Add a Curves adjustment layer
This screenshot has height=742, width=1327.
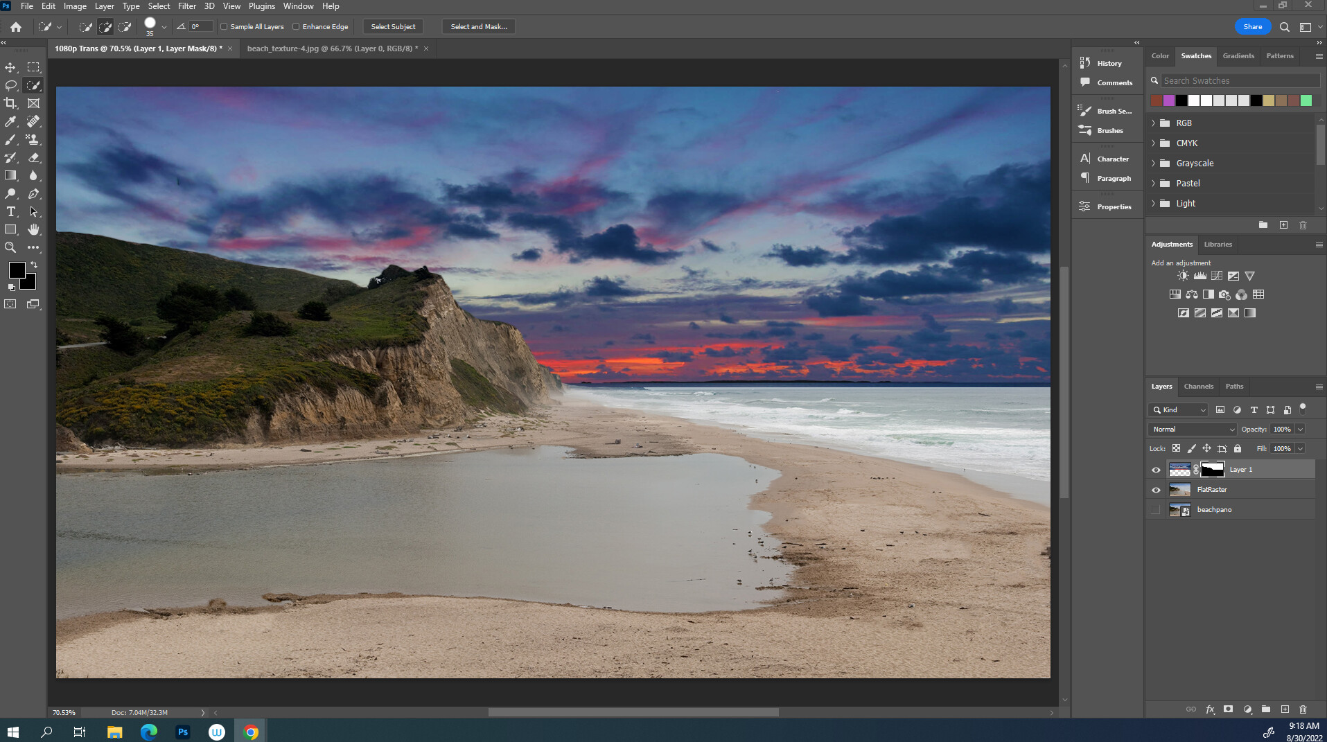[1217, 275]
